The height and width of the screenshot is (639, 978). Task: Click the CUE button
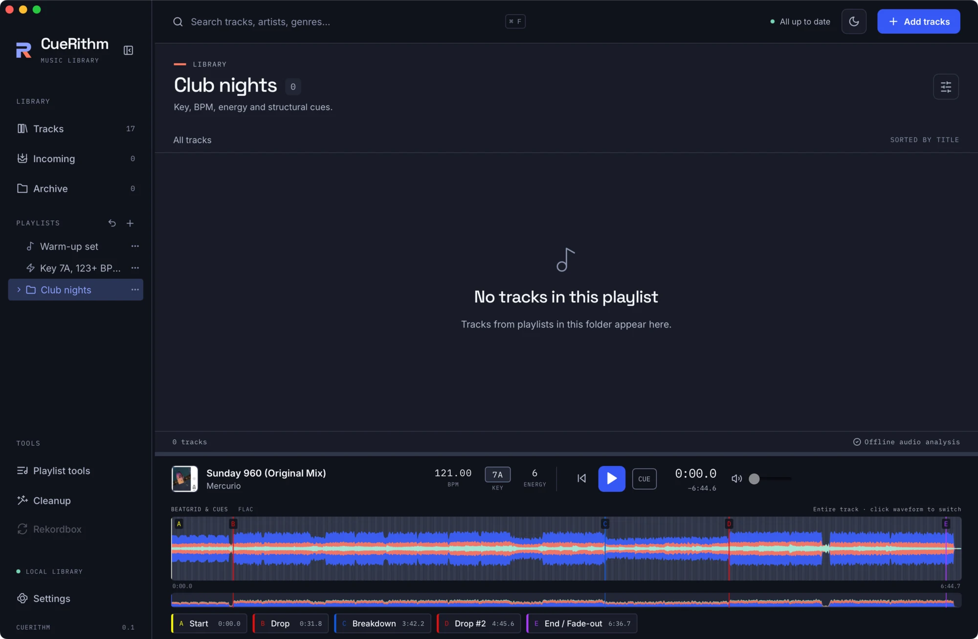644,479
